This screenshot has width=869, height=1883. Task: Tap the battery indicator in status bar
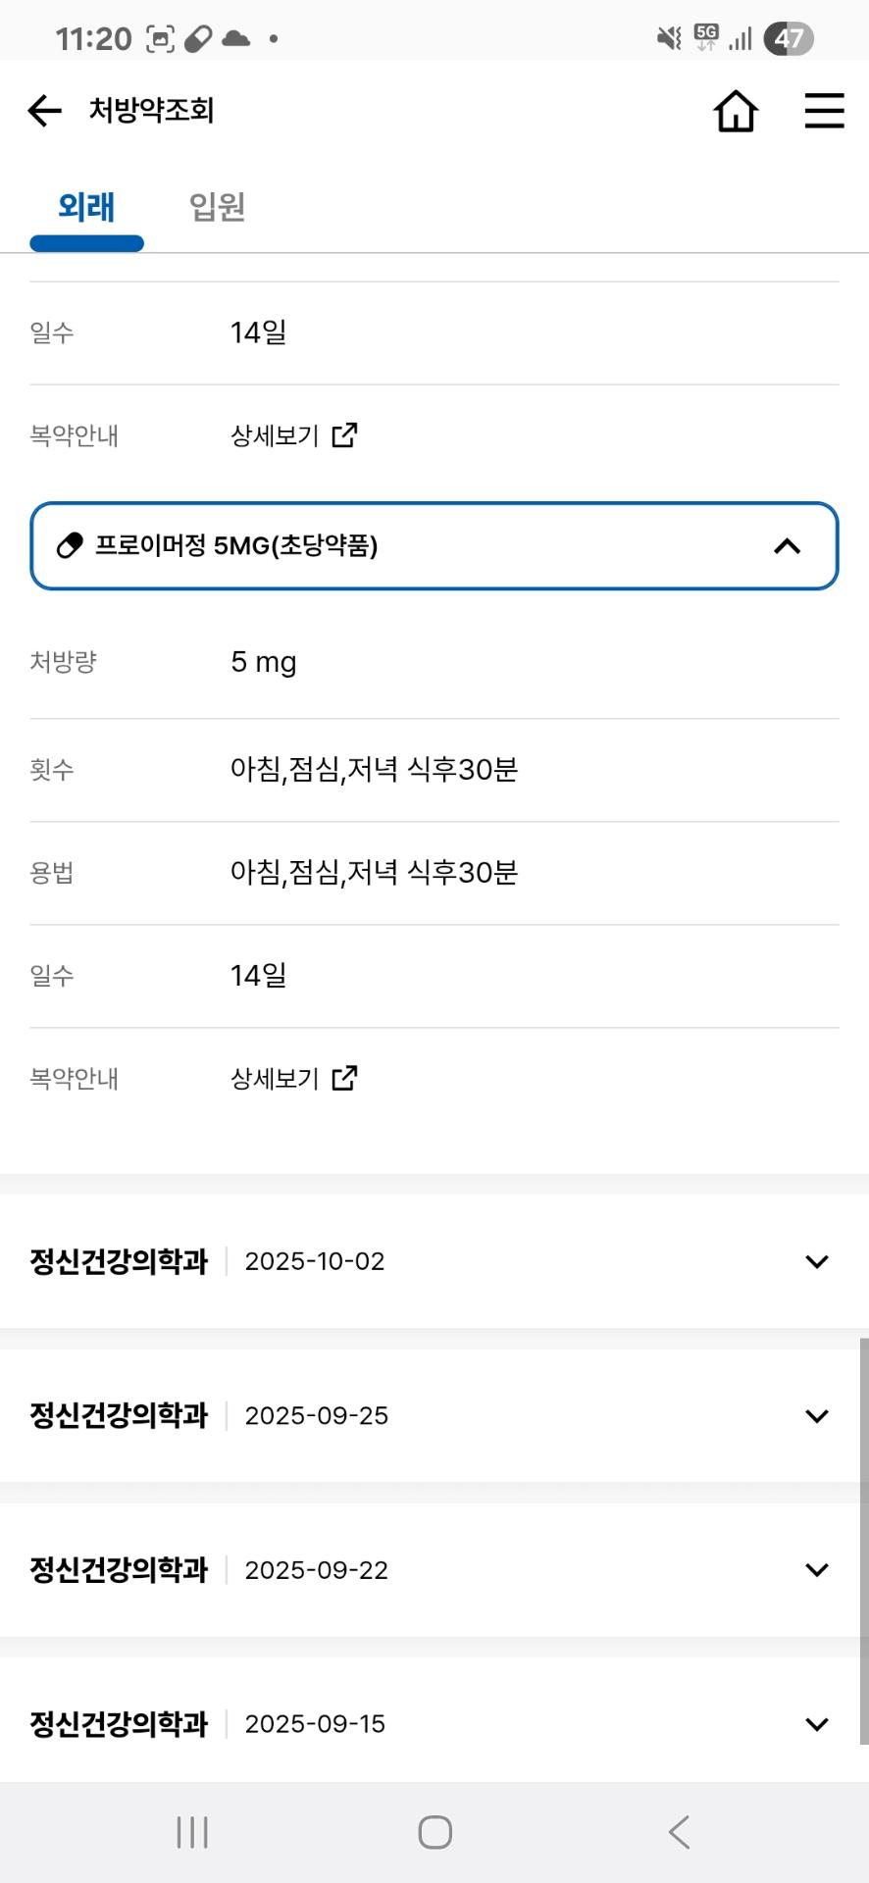(x=789, y=38)
